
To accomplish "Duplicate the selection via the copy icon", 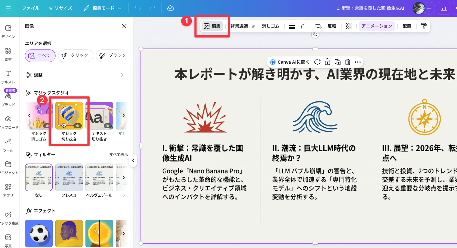I will (337, 62).
